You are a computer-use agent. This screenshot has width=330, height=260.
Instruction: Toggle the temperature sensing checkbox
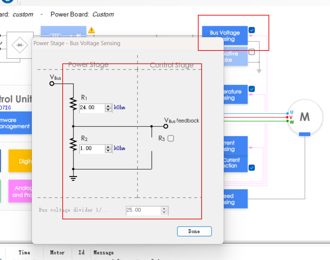pos(252,89)
